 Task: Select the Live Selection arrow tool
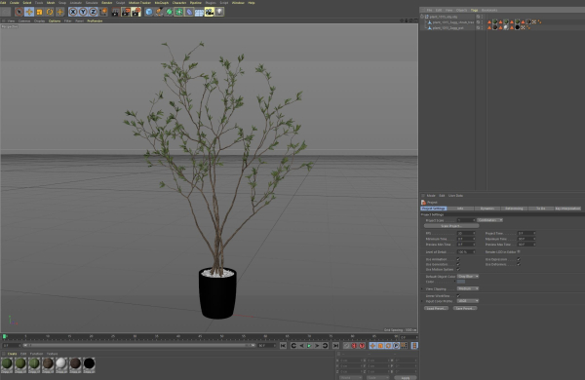tap(19, 12)
